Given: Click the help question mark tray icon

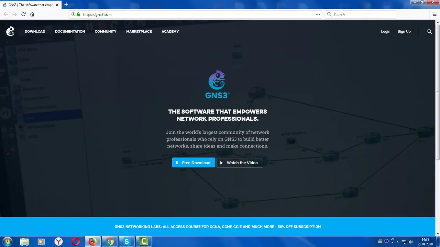Looking at the screenshot, I should (386, 241).
